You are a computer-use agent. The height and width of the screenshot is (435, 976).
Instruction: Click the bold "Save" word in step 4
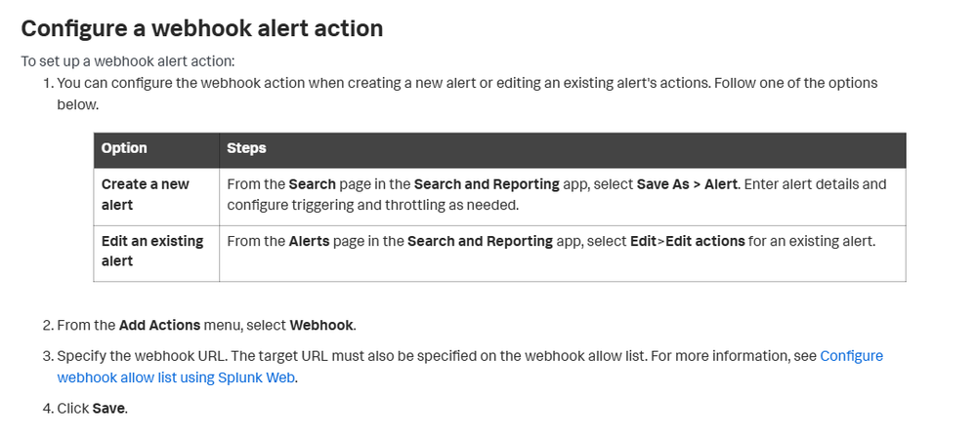[108, 409]
